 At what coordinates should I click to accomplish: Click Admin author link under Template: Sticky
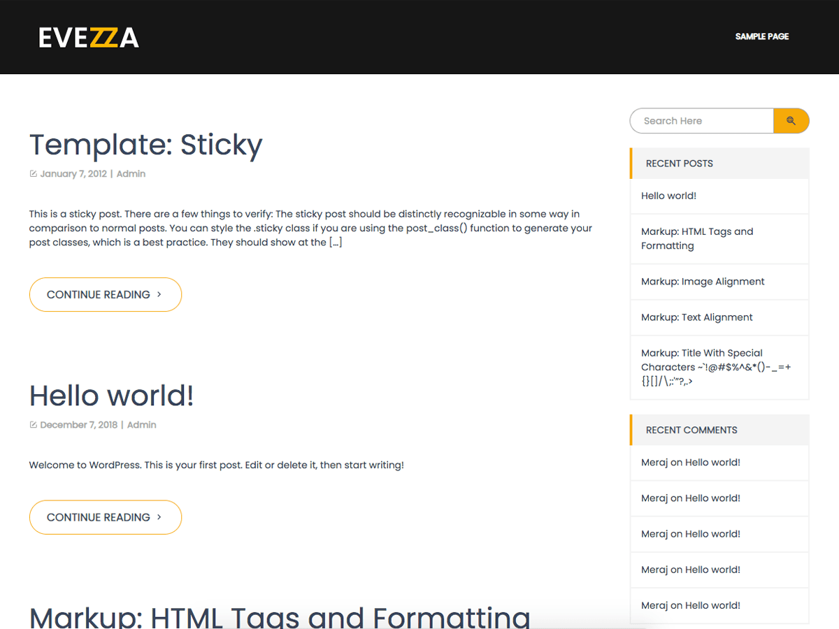coord(131,173)
